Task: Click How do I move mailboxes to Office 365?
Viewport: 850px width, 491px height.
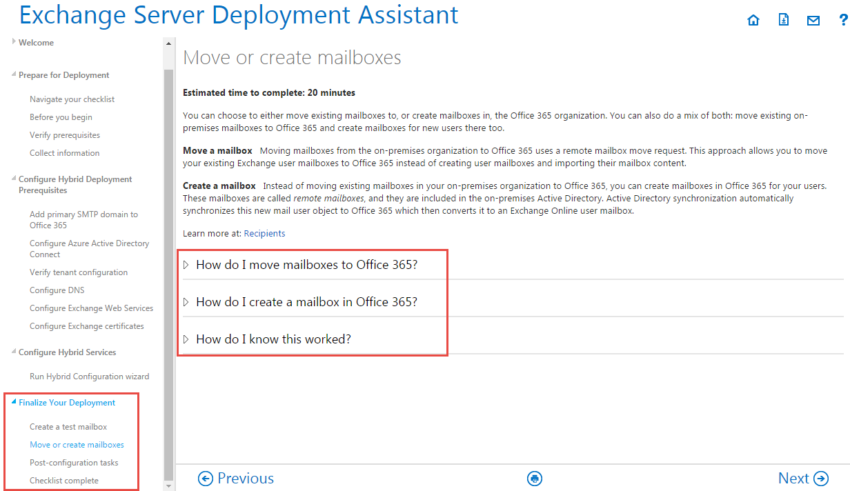Action: click(x=307, y=265)
